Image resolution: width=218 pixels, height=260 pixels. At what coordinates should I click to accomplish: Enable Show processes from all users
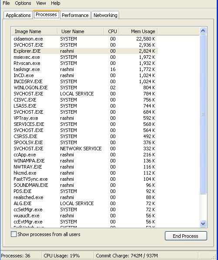coord(13,234)
